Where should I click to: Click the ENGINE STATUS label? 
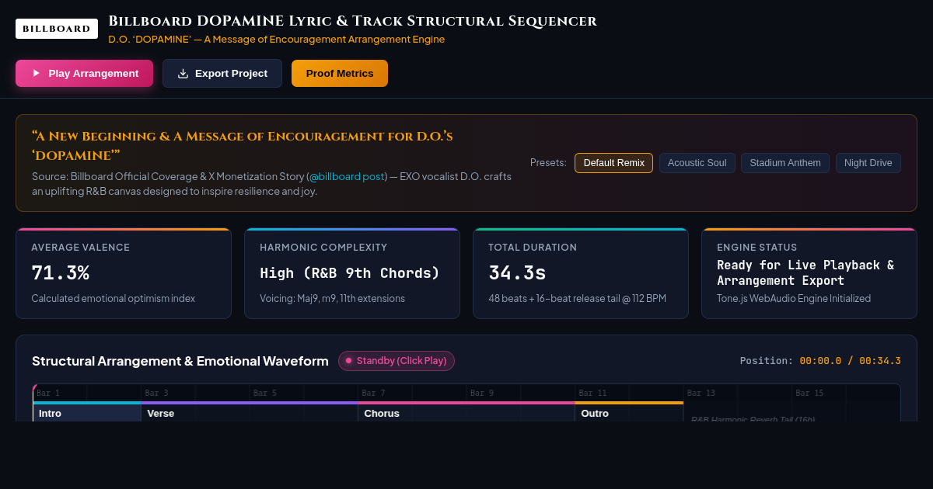click(757, 248)
